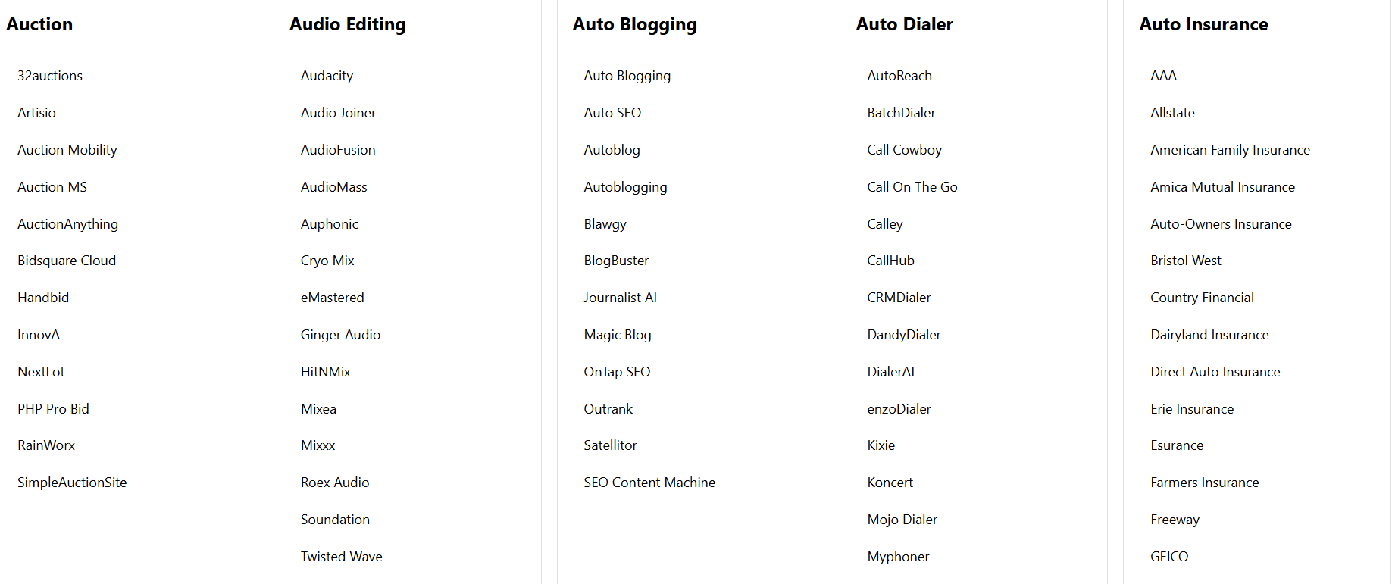This screenshot has width=1392, height=584.
Task: Open the GEICO link
Action: tap(1169, 556)
